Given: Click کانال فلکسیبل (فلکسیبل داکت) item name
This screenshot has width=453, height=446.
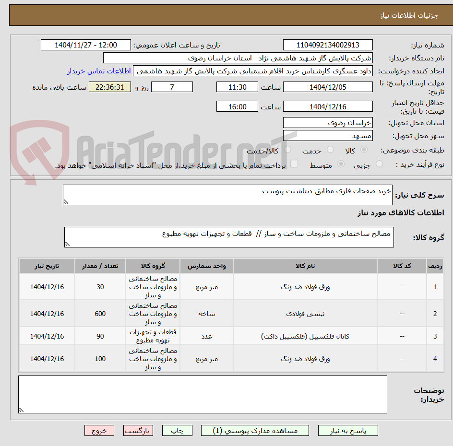Looking at the screenshot, I should click(x=305, y=336).
